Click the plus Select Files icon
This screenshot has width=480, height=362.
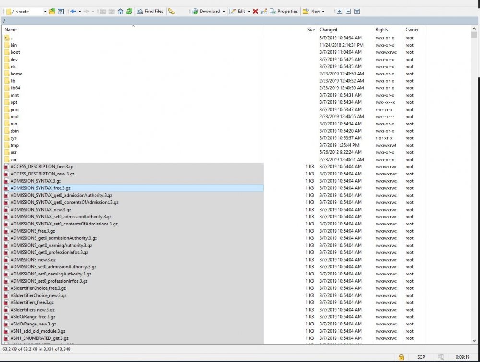[339, 12]
